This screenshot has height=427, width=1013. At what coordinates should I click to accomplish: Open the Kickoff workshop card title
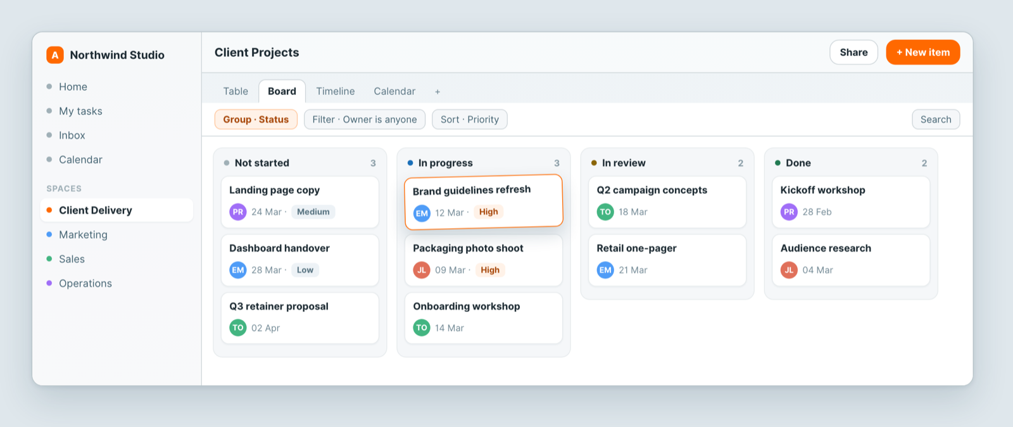pyautogui.click(x=822, y=190)
